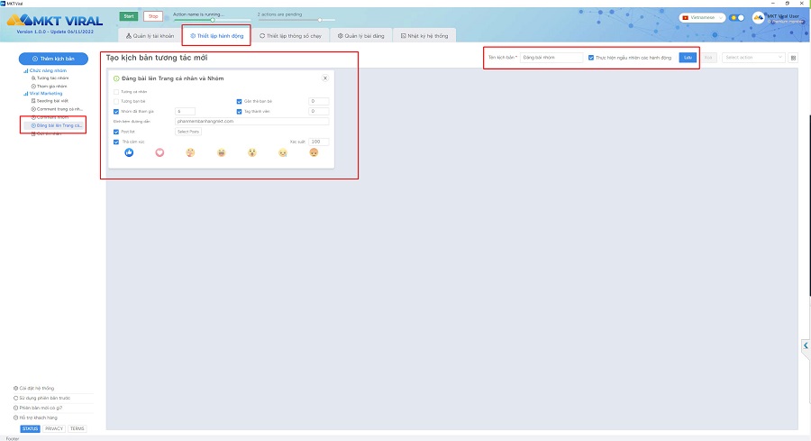The image size is (811, 441).
Task: Select the Seeding bài viết tree item
Action: click(50, 101)
